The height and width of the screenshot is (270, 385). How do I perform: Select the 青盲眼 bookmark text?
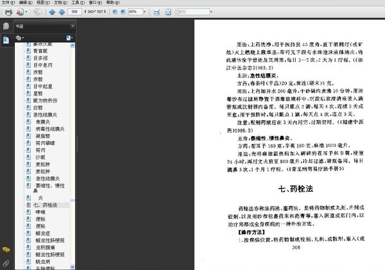tap(40, 51)
